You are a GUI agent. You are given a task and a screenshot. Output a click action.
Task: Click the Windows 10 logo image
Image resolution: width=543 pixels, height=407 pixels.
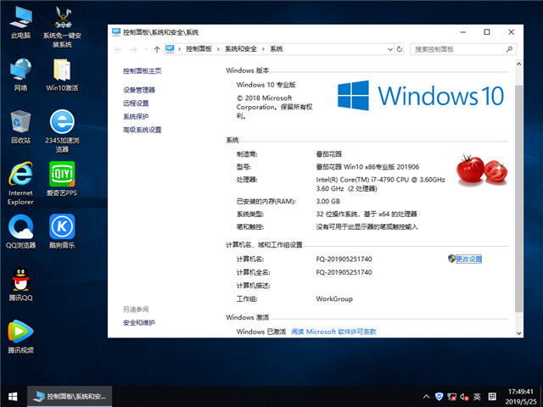(x=420, y=96)
